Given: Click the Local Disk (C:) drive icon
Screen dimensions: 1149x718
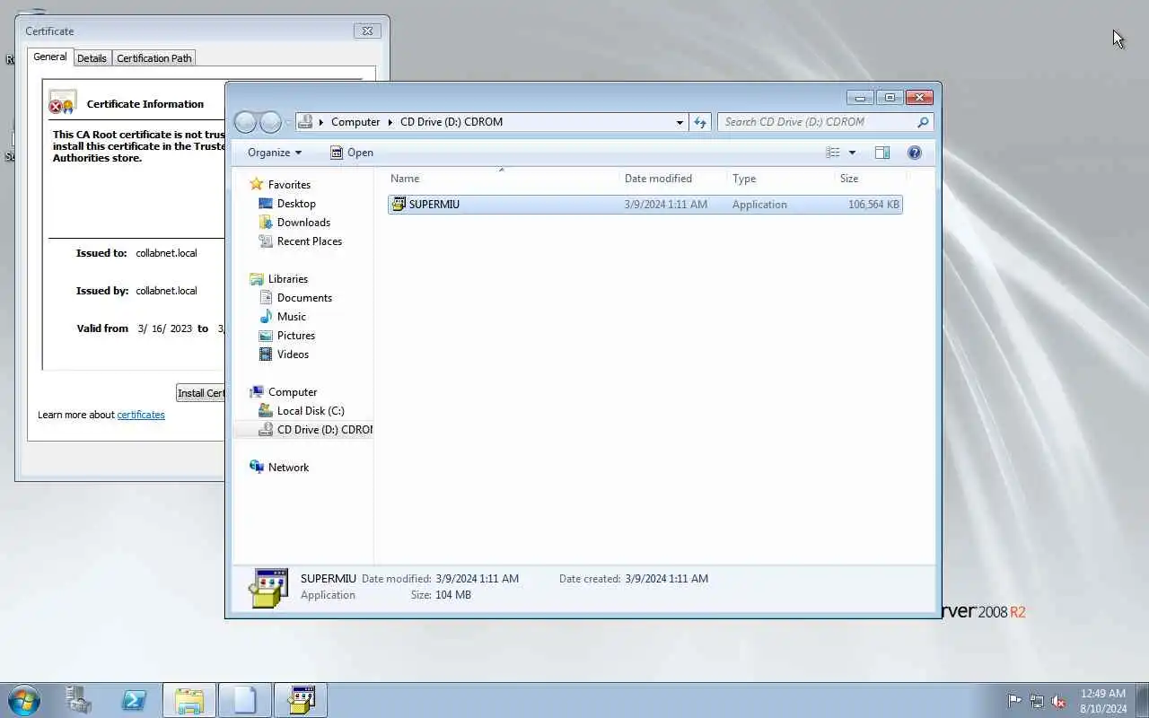Looking at the screenshot, I should [x=266, y=411].
